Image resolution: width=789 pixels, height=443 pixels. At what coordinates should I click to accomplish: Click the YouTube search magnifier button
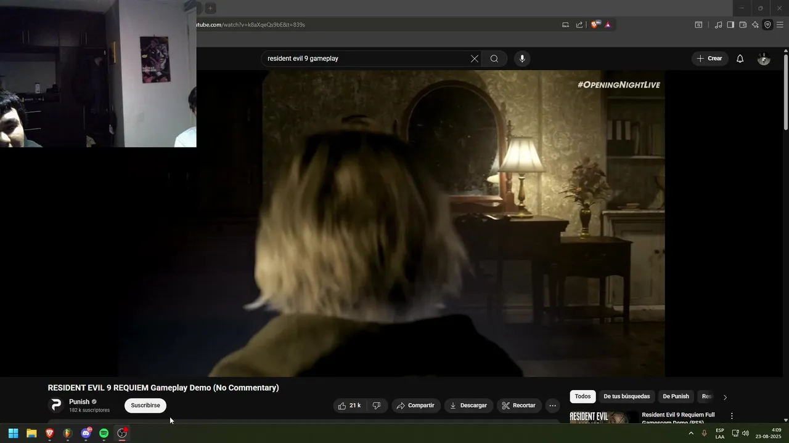494,58
